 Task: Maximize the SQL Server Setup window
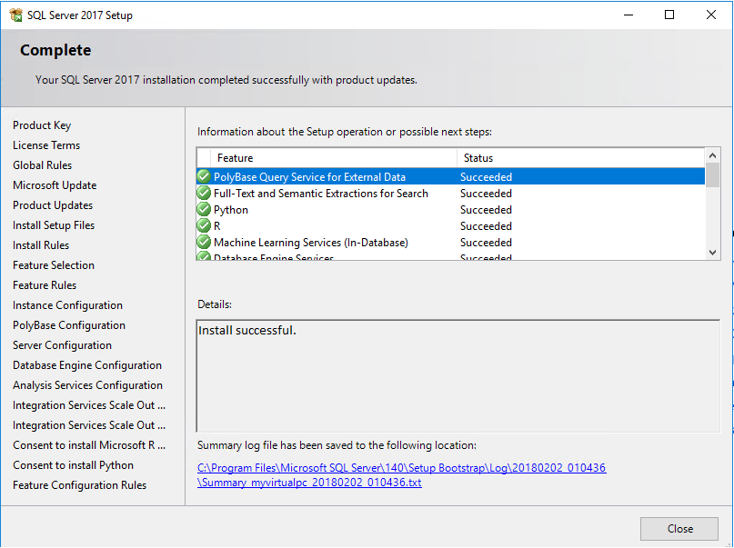[669, 15]
